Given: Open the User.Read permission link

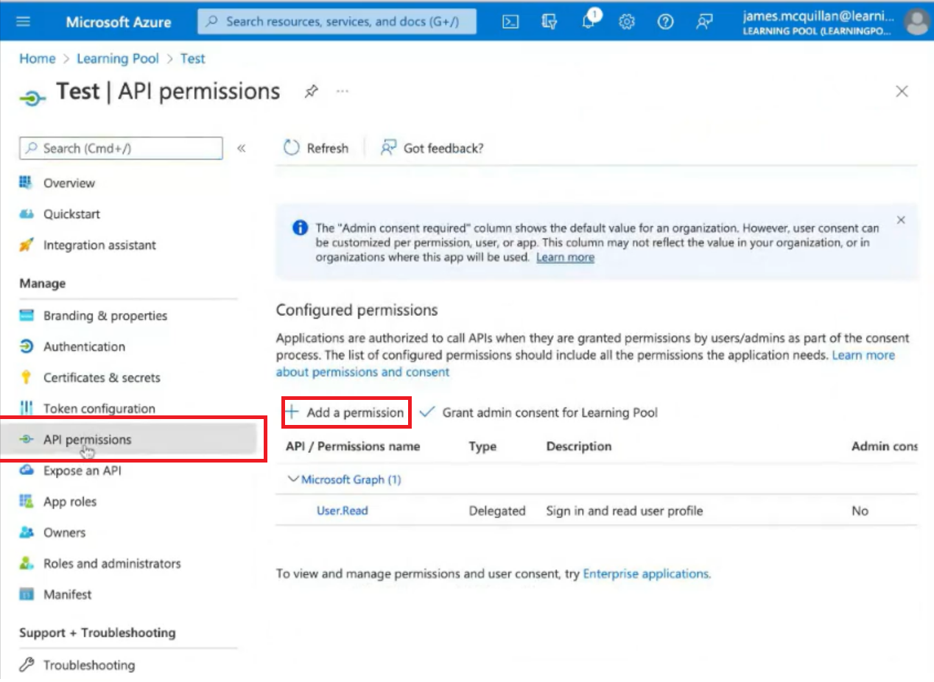Looking at the screenshot, I should (x=342, y=510).
